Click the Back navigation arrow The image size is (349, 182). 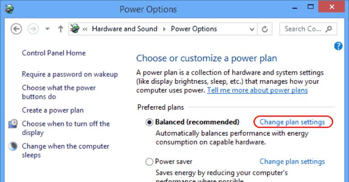point(16,29)
